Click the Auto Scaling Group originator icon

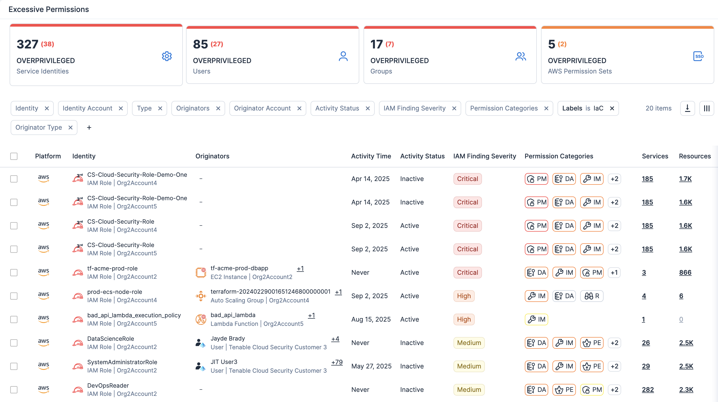(x=201, y=296)
